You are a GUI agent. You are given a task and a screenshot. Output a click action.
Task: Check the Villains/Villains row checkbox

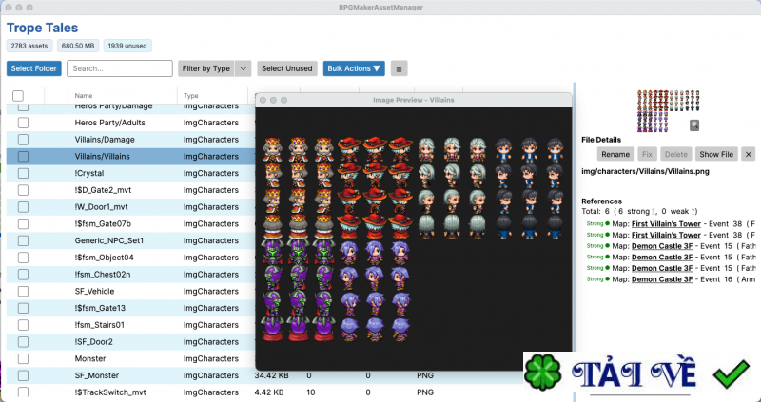pos(23,157)
